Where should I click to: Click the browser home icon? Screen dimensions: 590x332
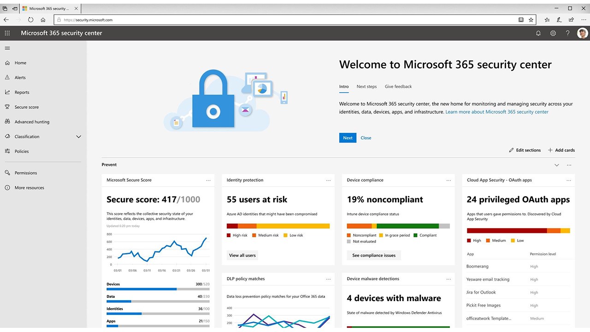pyautogui.click(x=43, y=20)
